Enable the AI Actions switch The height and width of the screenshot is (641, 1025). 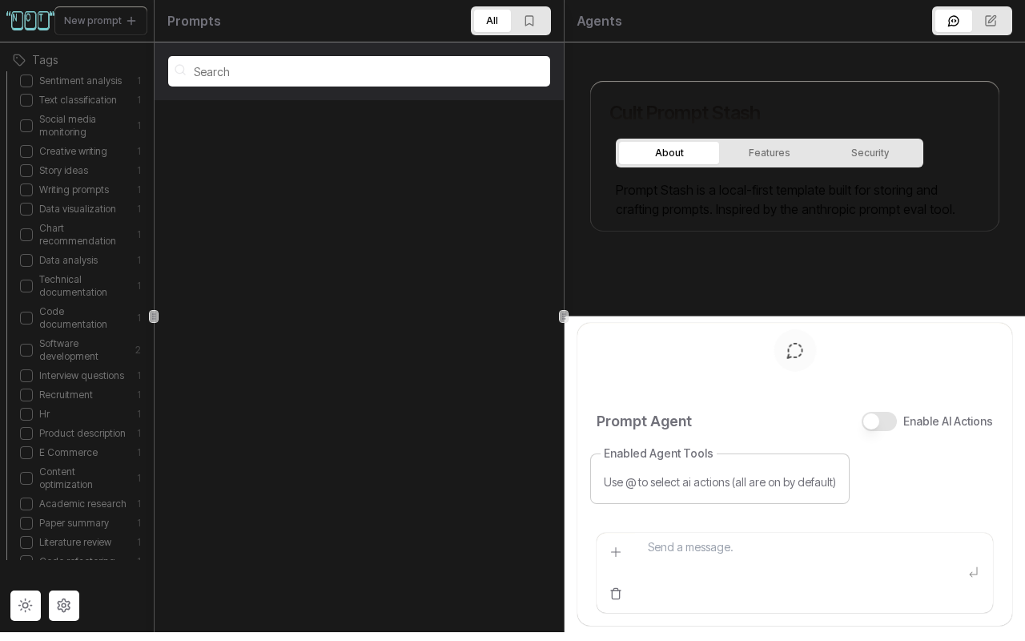click(879, 421)
